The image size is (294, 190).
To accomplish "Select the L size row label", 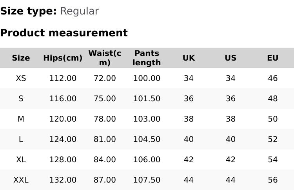I will 21,139.
